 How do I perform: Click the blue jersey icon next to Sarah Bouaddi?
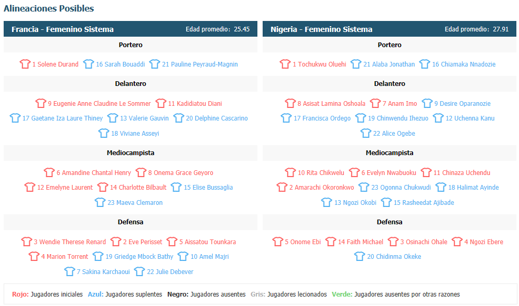coord(89,64)
